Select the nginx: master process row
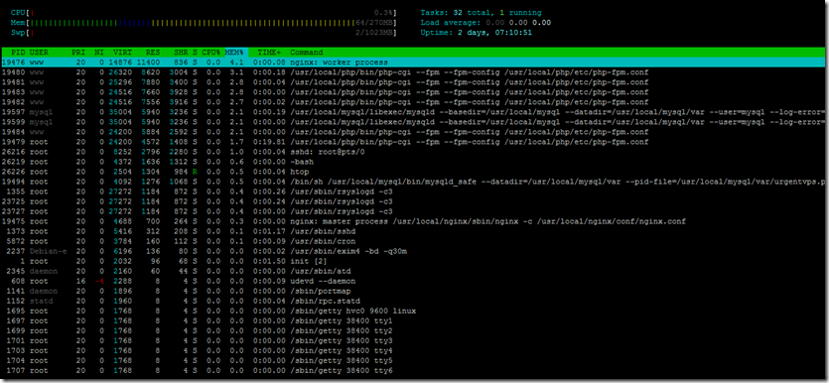The image size is (829, 383). coord(413,221)
